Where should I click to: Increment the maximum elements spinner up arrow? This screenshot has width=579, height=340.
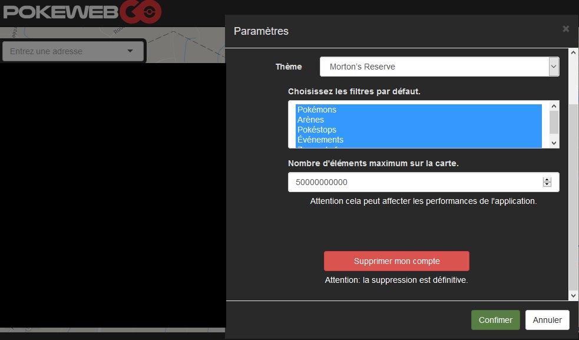point(547,180)
